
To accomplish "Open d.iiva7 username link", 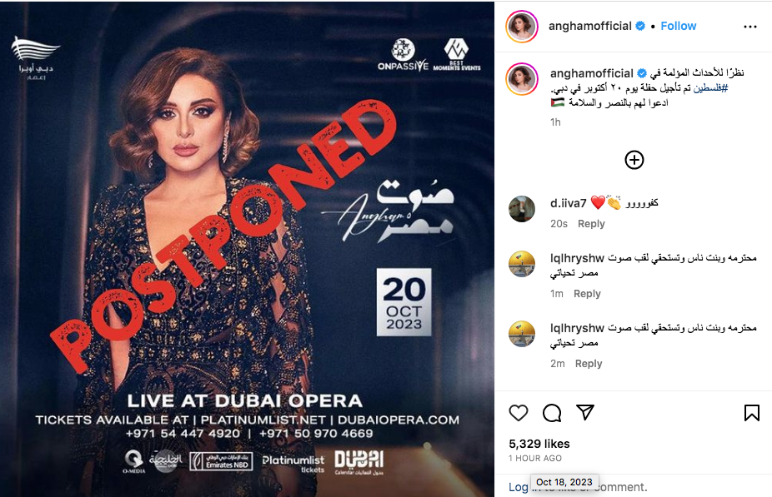I will pyautogui.click(x=569, y=203).
